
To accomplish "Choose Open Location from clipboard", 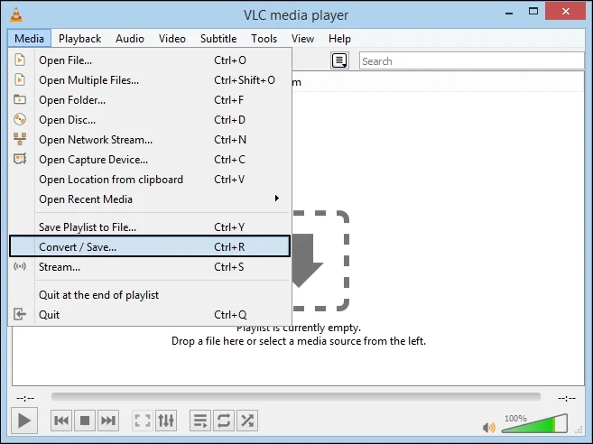I will 150,180.
